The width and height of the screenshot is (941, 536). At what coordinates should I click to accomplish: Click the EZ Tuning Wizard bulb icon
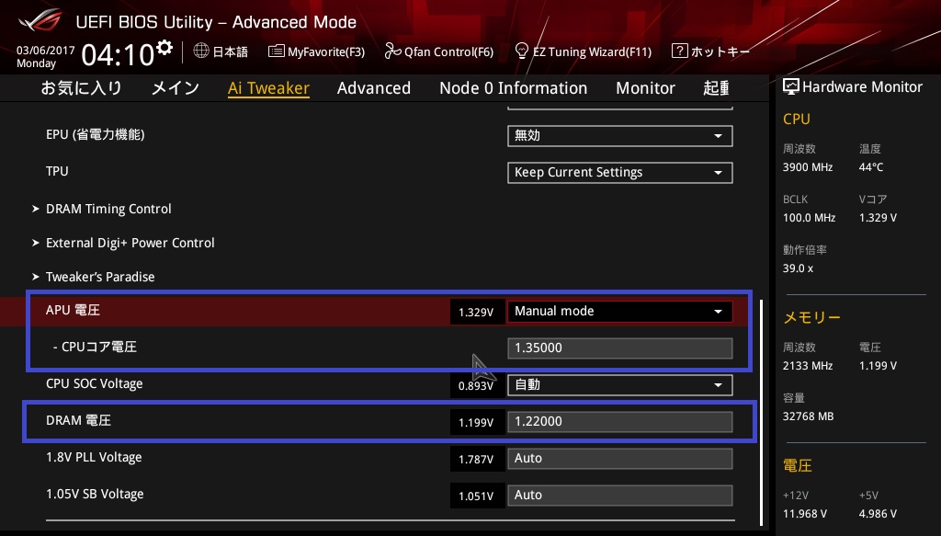tap(522, 51)
